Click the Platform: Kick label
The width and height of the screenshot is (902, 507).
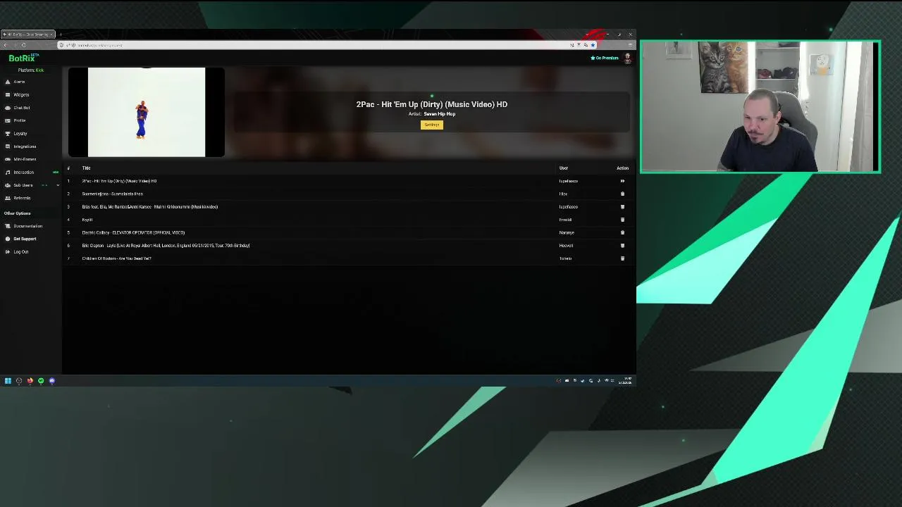[x=31, y=70]
